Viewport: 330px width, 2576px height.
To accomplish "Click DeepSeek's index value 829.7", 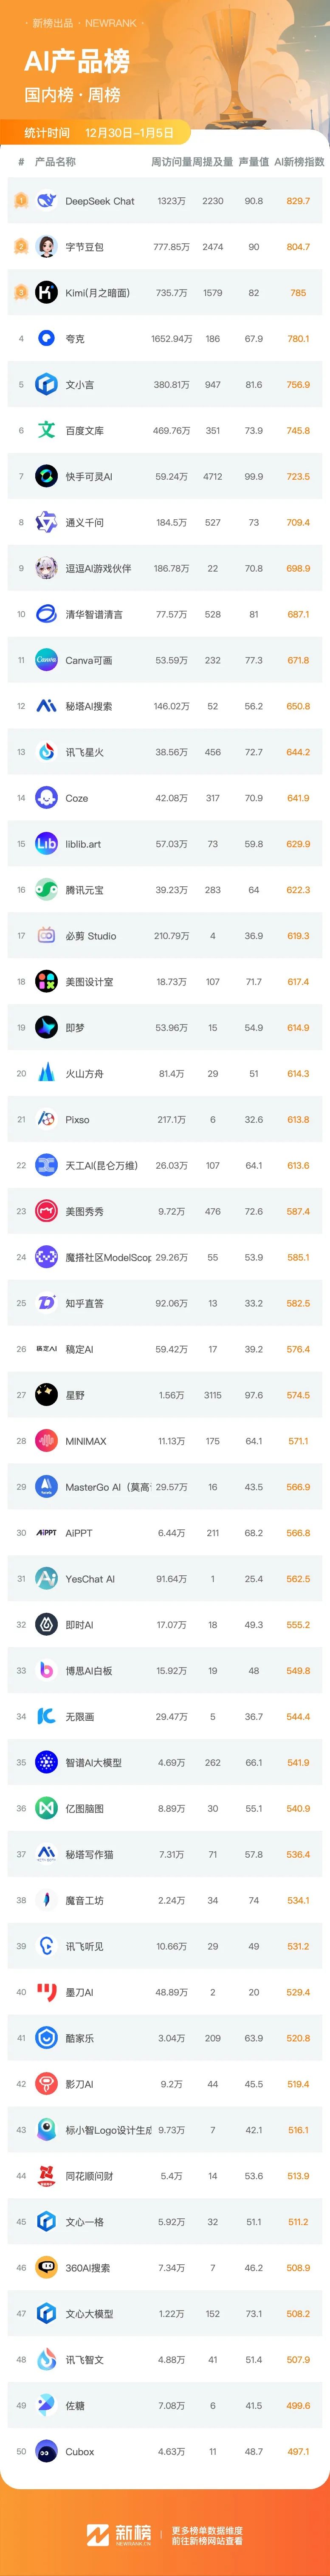I will tap(298, 201).
